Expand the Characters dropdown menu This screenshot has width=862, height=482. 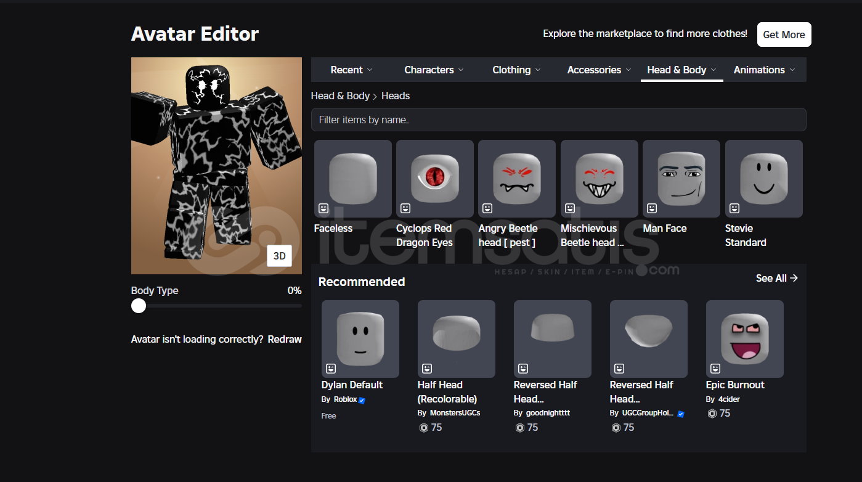434,70
